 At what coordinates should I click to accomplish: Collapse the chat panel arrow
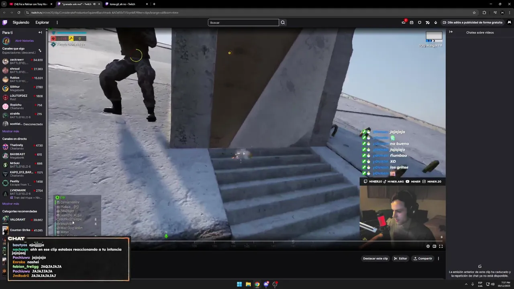pos(451,32)
